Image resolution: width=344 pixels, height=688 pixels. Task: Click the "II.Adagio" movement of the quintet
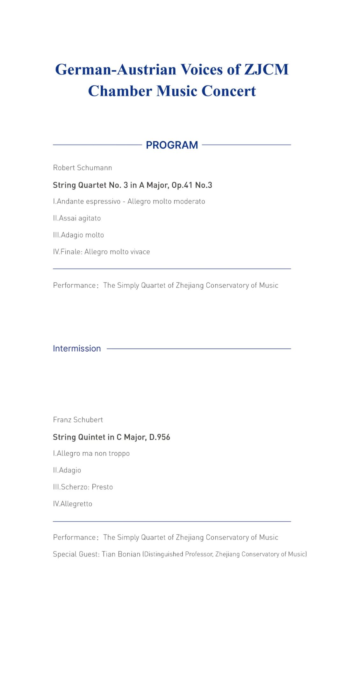pos(67,470)
